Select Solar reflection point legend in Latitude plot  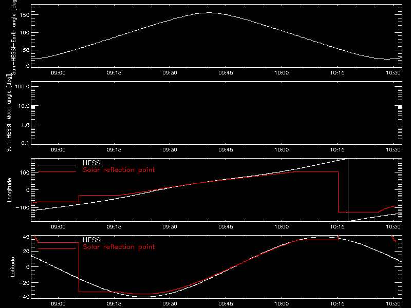(x=119, y=247)
